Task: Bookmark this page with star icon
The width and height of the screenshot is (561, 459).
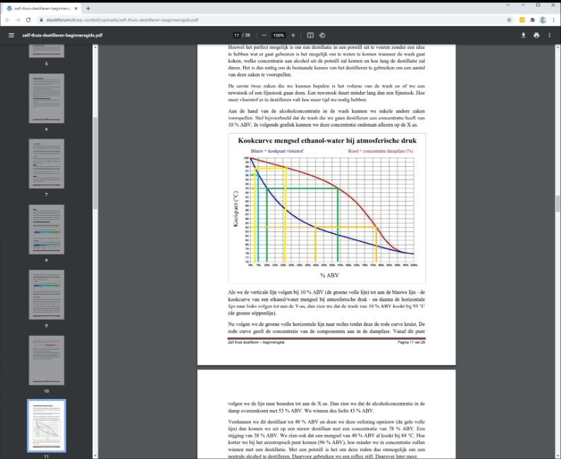Action: pyautogui.click(x=509, y=20)
